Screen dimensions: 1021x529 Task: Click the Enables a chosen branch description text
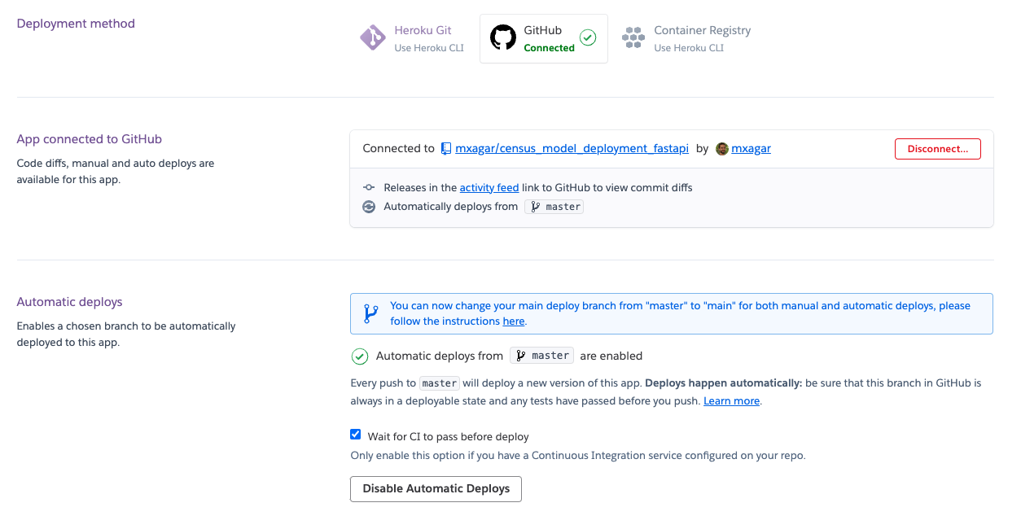tap(126, 334)
